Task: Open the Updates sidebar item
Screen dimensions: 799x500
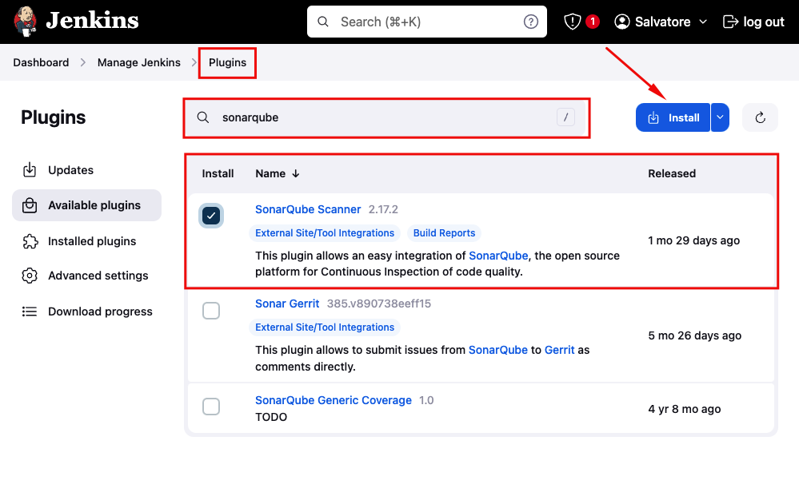Action: tap(86, 170)
